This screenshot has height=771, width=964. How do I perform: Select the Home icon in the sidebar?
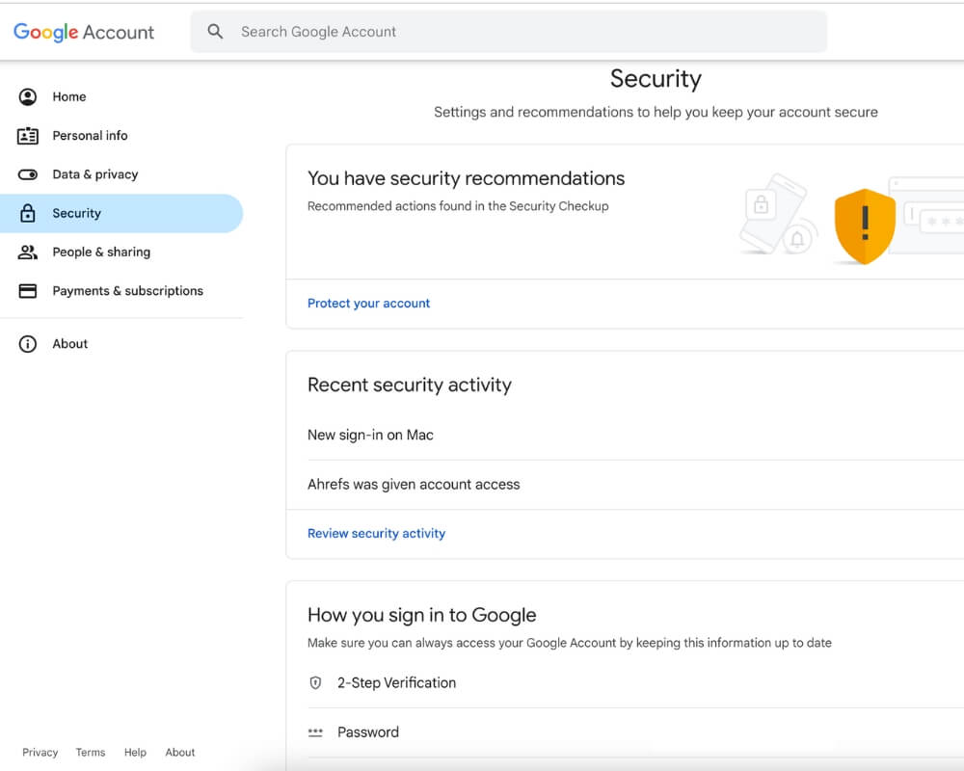click(x=28, y=96)
